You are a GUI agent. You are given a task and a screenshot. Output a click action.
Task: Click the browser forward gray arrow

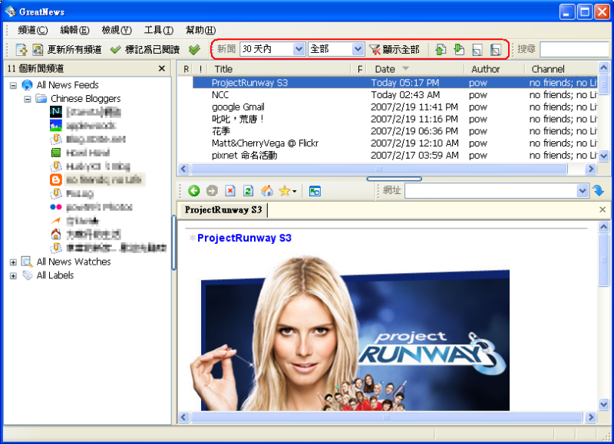tap(212, 191)
